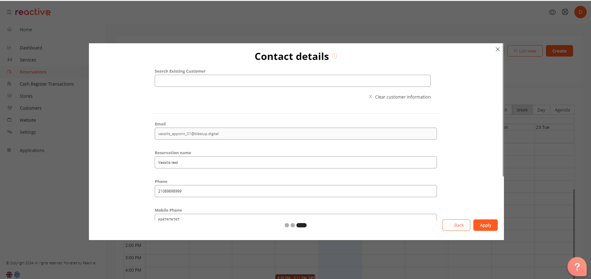Screen dimensions: 591x279
Task: Click the Search Existing Customer field
Action: (x=292, y=81)
